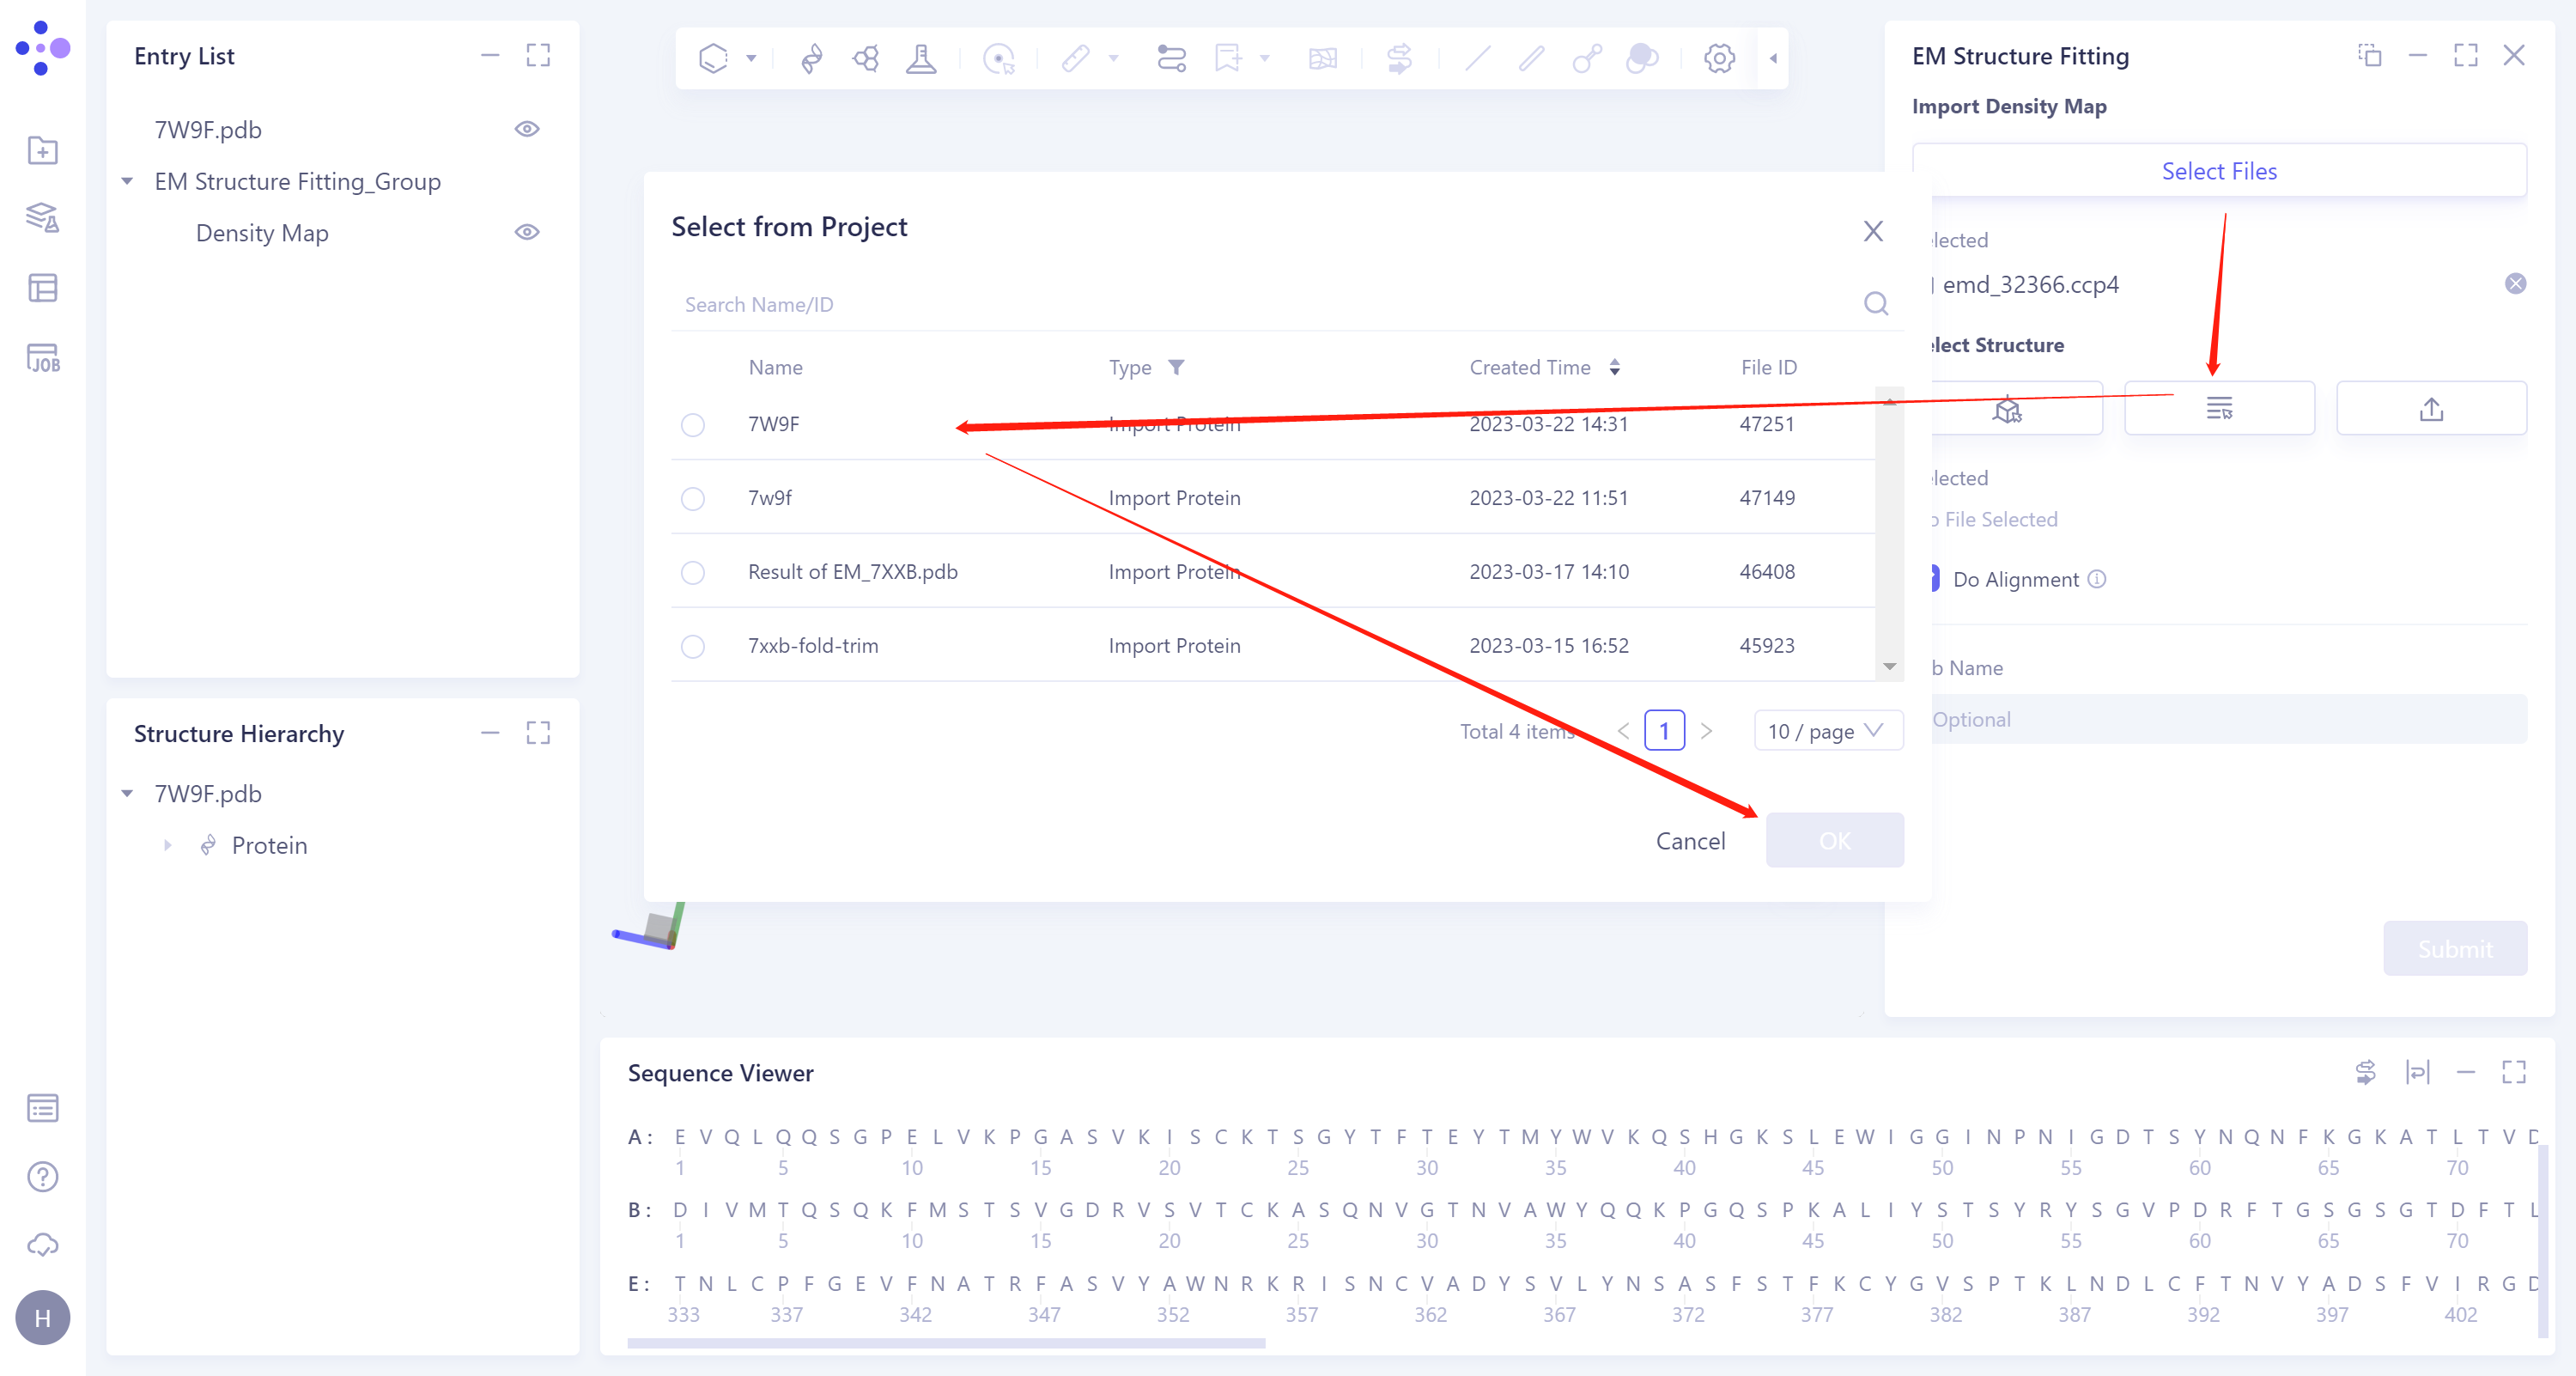
Task: Click Select Files button
Action: (x=2218, y=171)
